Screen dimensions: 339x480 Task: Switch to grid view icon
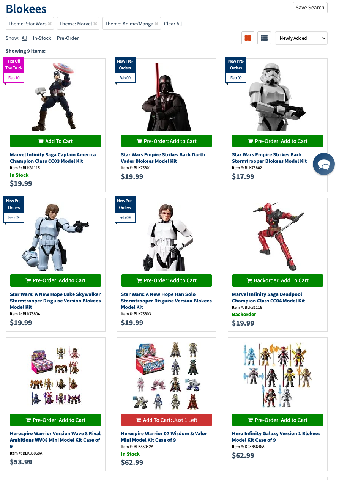pos(248,38)
